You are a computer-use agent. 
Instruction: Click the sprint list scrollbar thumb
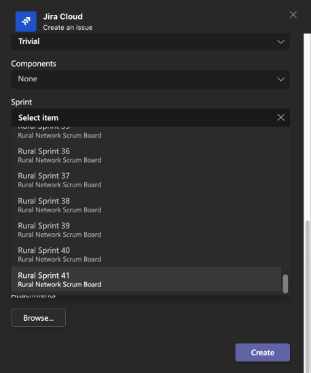click(285, 283)
